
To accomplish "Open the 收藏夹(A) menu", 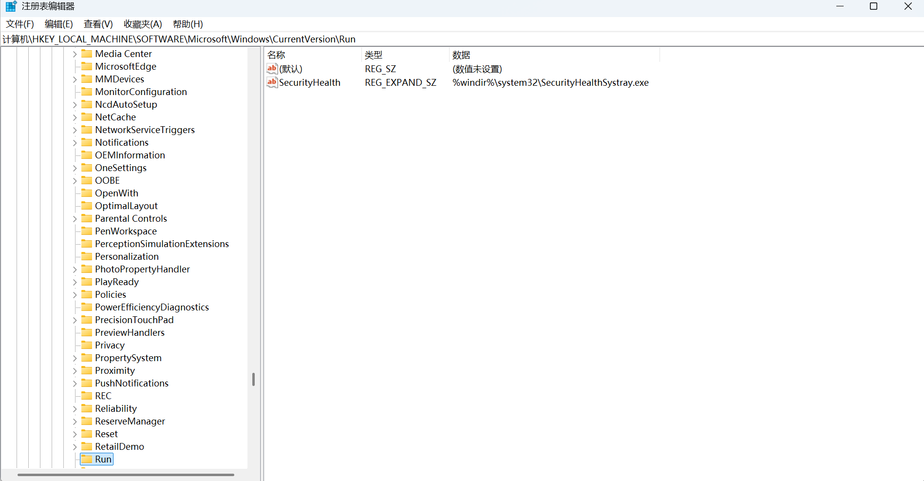I will click(x=143, y=24).
